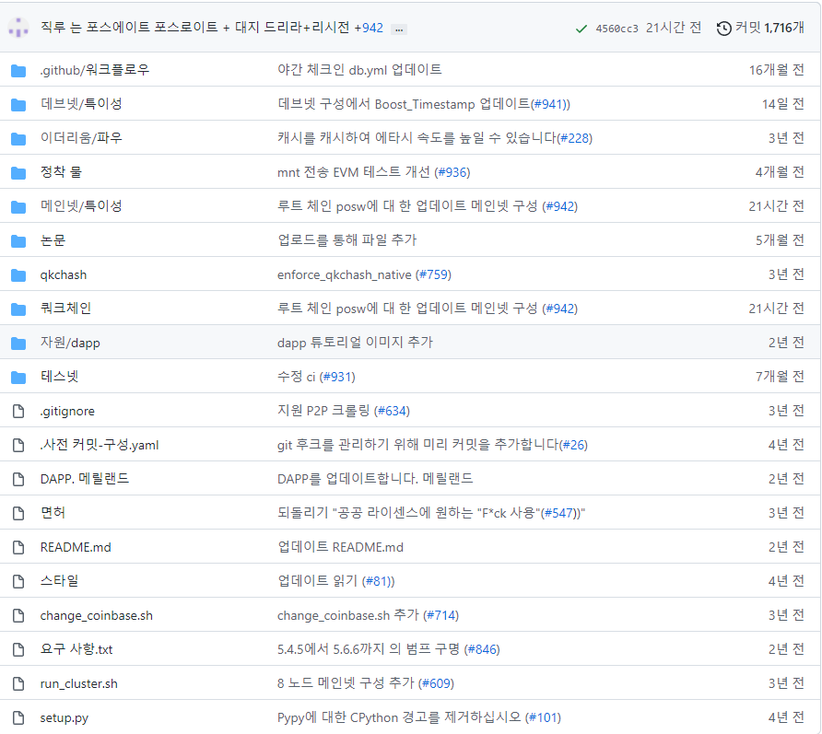822x734 pixels.
Task: Open the 데브넷/특이성 folder
Action: (81, 104)
